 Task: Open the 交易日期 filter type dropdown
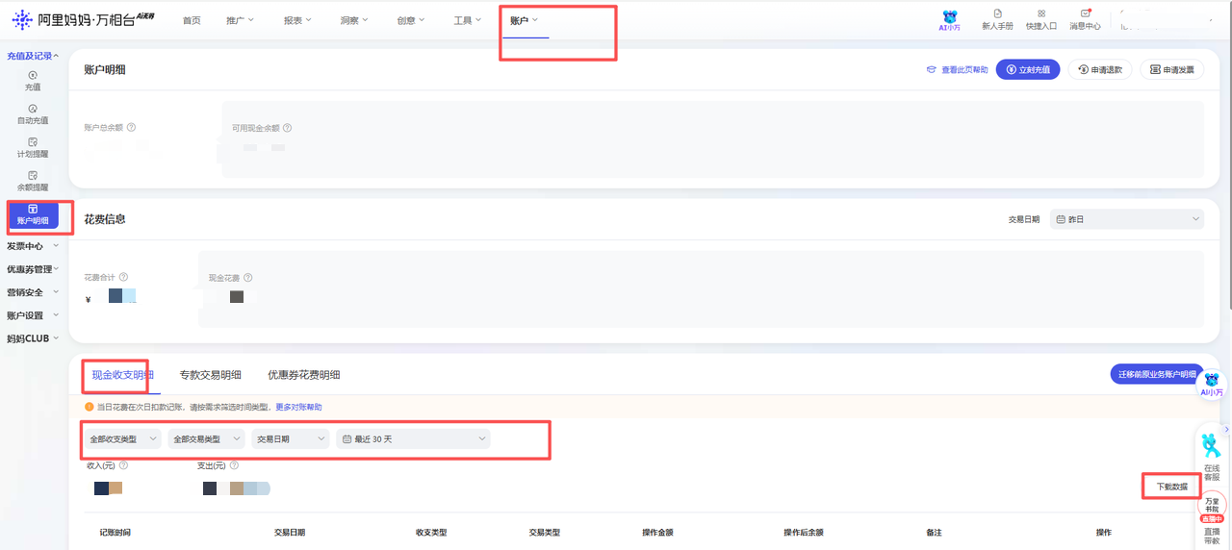point(291,438)
